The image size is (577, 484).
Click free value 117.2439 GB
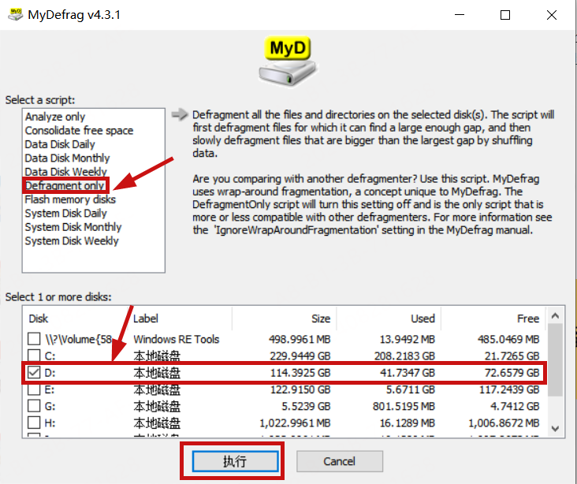509,389
